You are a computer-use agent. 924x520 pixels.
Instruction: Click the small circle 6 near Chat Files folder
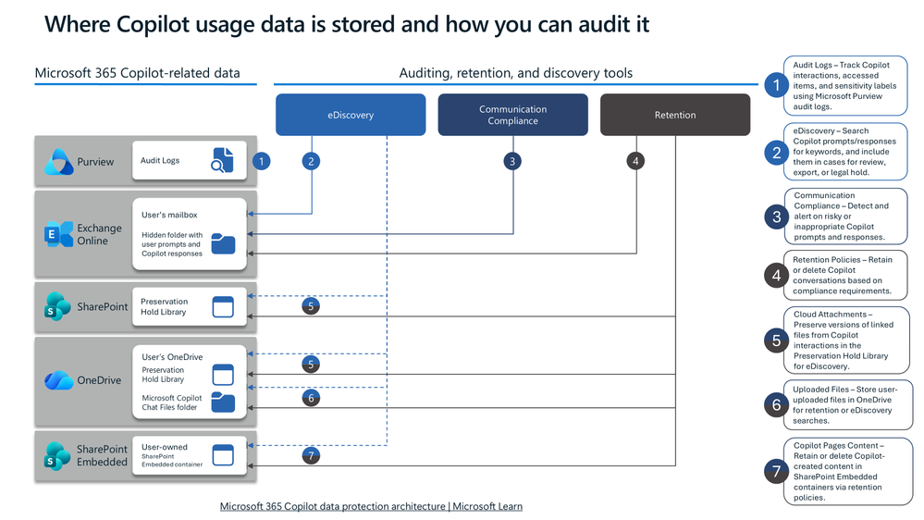(x=311, y=398)
